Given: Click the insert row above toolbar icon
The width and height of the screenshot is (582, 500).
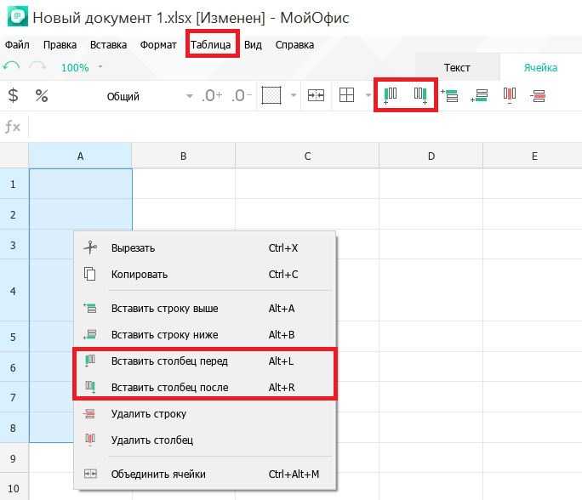Looking at the screenshot, I should click(x=449, y=95).
